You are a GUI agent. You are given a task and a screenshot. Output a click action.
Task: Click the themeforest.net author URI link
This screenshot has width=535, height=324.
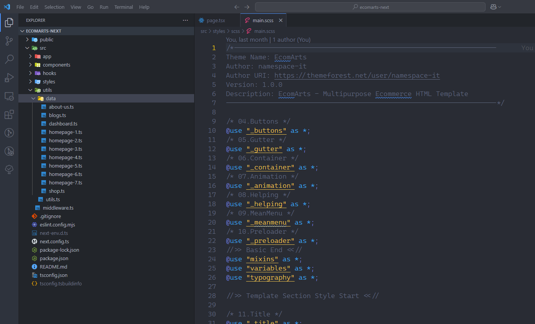pos(357,75)
